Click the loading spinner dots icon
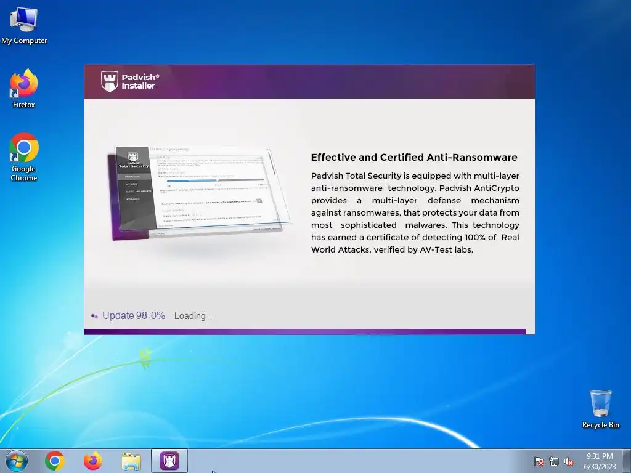The image size is (631, 473). (x=94, y=316)
